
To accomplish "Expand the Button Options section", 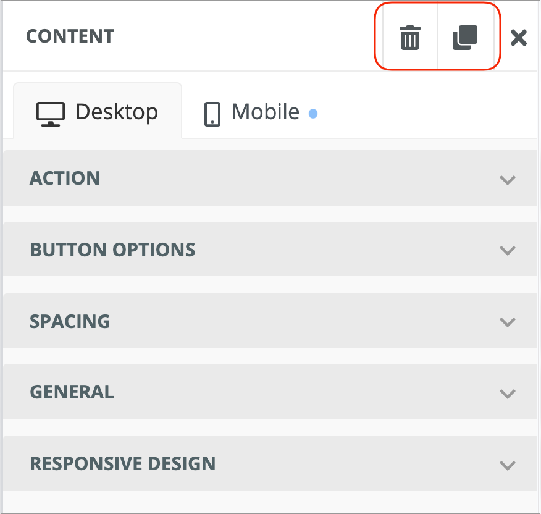I will (269, 250).
